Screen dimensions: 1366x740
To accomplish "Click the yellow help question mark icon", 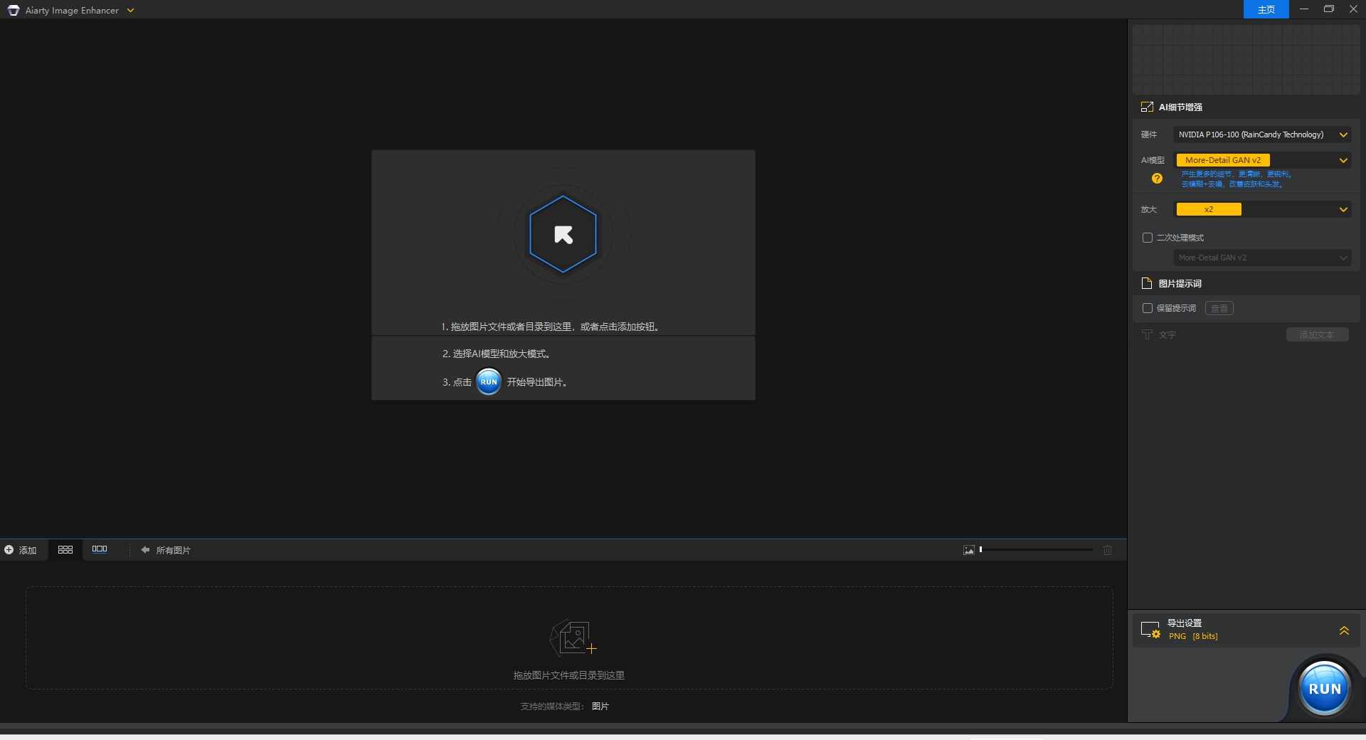I will click(1157, 179).
